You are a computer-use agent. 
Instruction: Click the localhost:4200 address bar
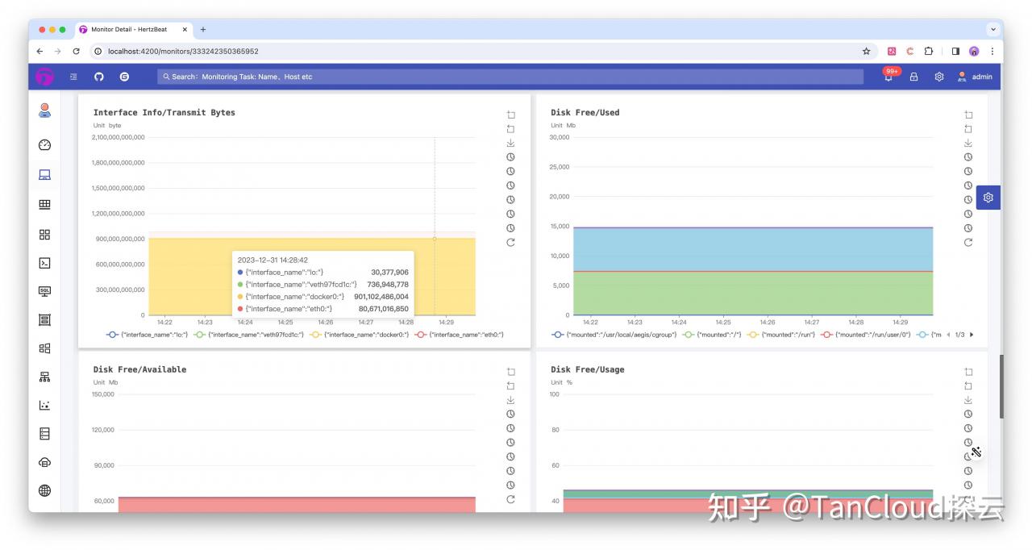484,51
